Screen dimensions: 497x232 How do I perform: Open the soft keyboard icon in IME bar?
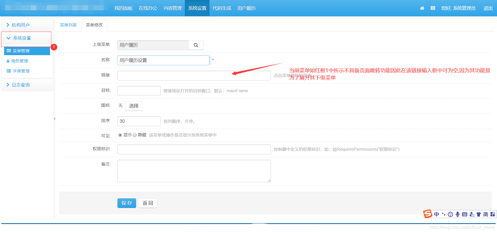[x=465, y=214]
